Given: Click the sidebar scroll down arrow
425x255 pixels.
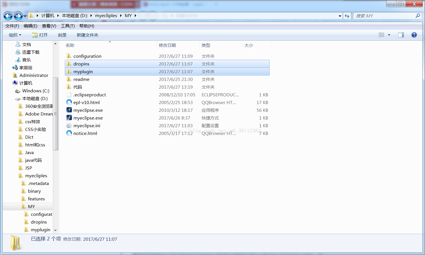Looking at the screenshot, I should tap(55, 230).
